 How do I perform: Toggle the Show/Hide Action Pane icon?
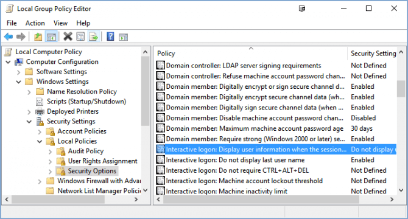[124, 36]
